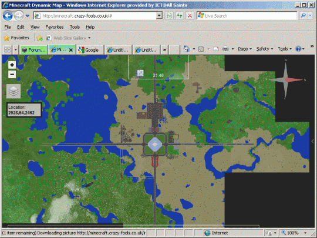Open the View menu
The width and height of the screenshot is (317, 238).
coord(35,27)
